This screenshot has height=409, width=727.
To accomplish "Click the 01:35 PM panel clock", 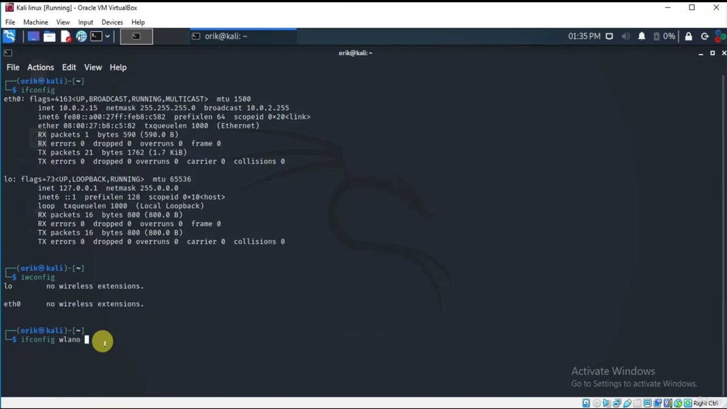I will point(584,36).
